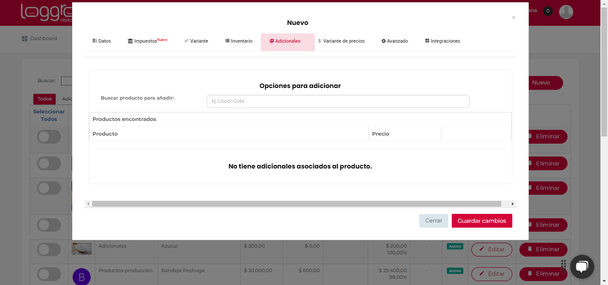Toggle the Seleccionar Todos first row switch

[x=49, y=137]
